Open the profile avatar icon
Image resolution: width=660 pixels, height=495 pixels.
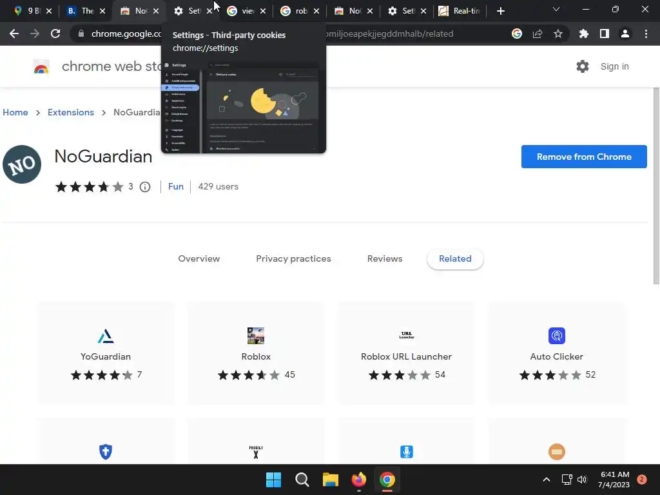[x=625, y=34]
